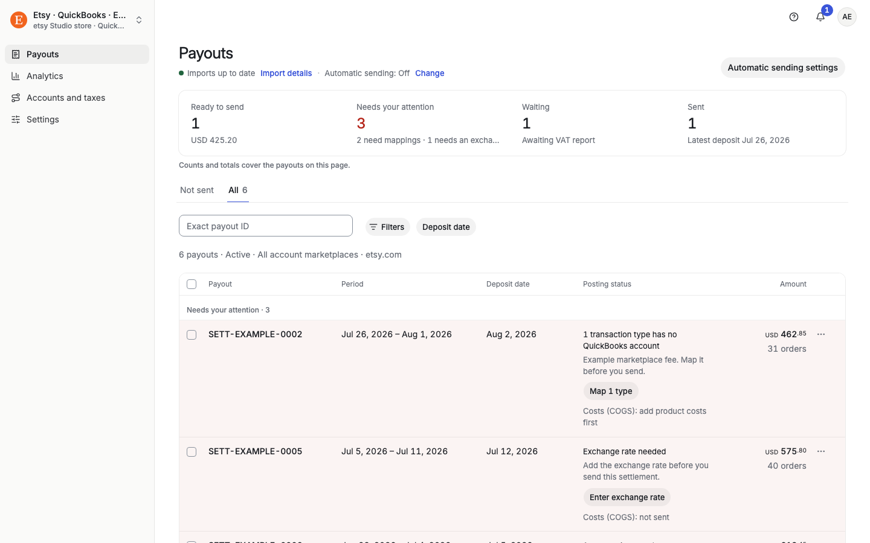The image size is (870, 543).
Task: Toggle the select-all payouts checkbox
Action: 192,284
